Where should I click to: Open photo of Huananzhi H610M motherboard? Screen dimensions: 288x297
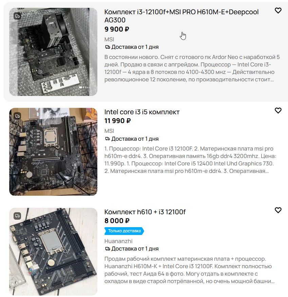53,252
